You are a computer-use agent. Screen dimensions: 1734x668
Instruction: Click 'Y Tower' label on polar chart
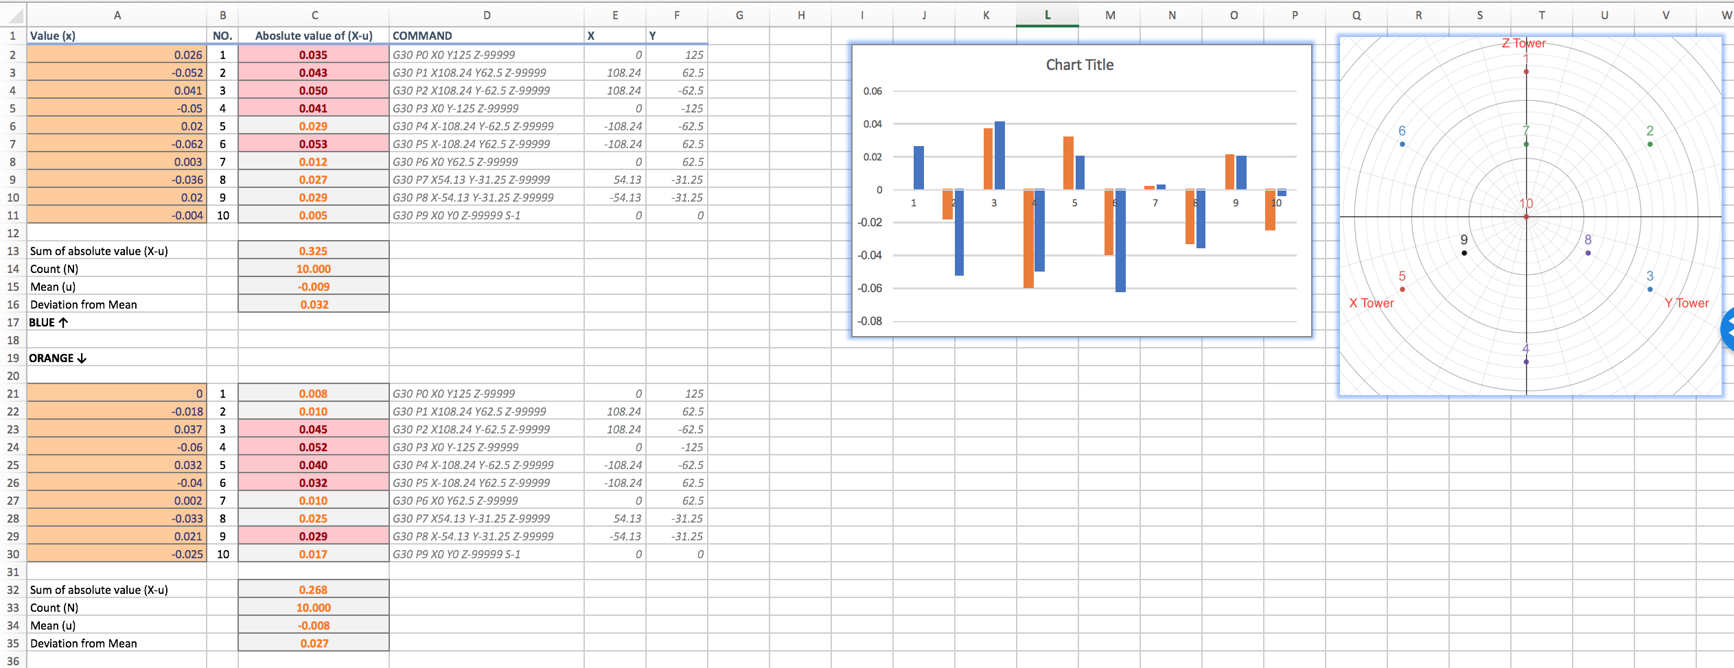point(1687,303)
